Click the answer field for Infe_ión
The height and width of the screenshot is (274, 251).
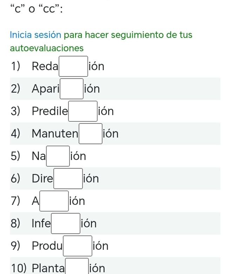[66, 223]
